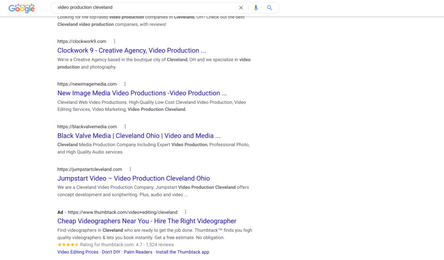The image size is (444, 260).
Task: Open Jumpstart Video result title
Action: pyautogui.click(x=134, y=178)
